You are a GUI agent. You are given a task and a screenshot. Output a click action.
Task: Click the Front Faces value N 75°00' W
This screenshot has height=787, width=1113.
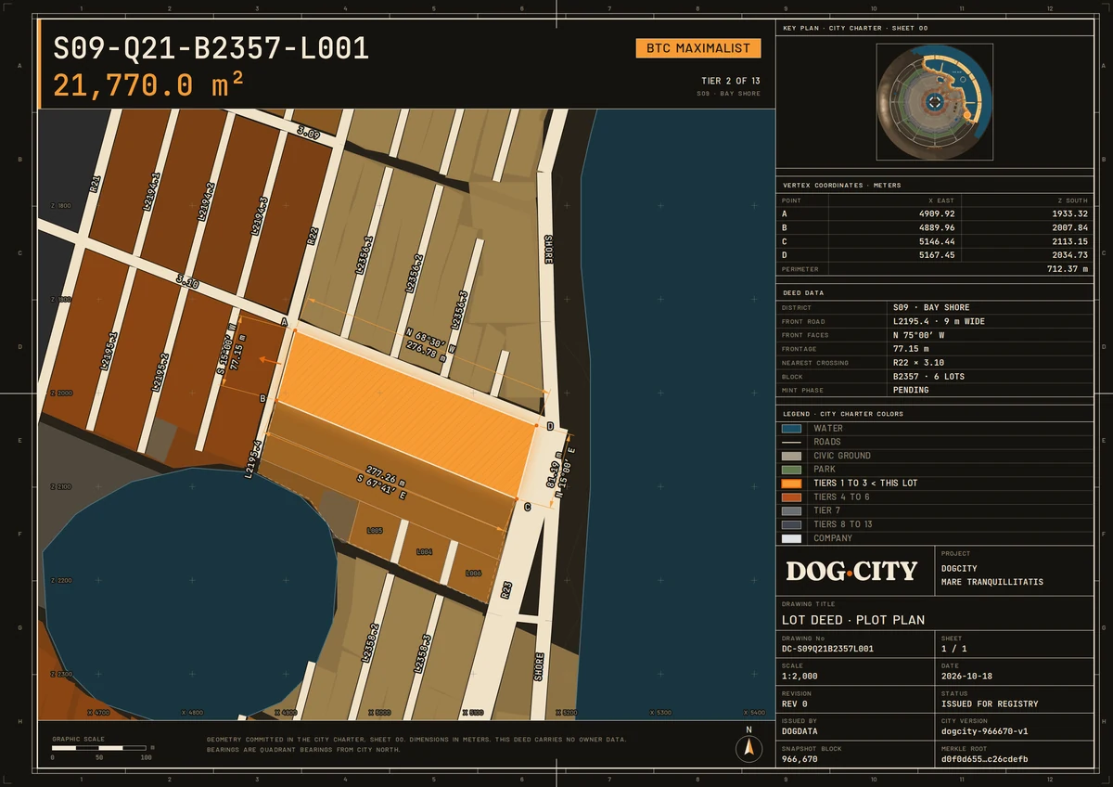tap(919, 335)
